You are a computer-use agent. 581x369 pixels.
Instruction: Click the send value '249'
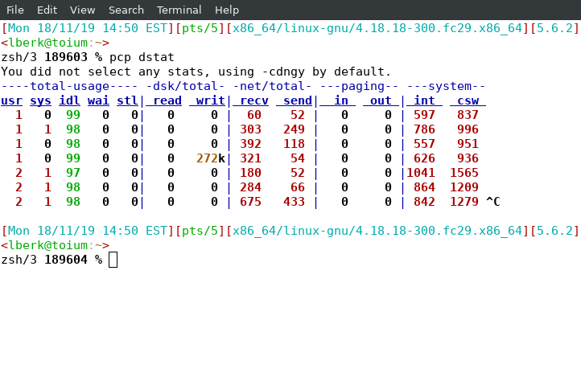[294, 129]
